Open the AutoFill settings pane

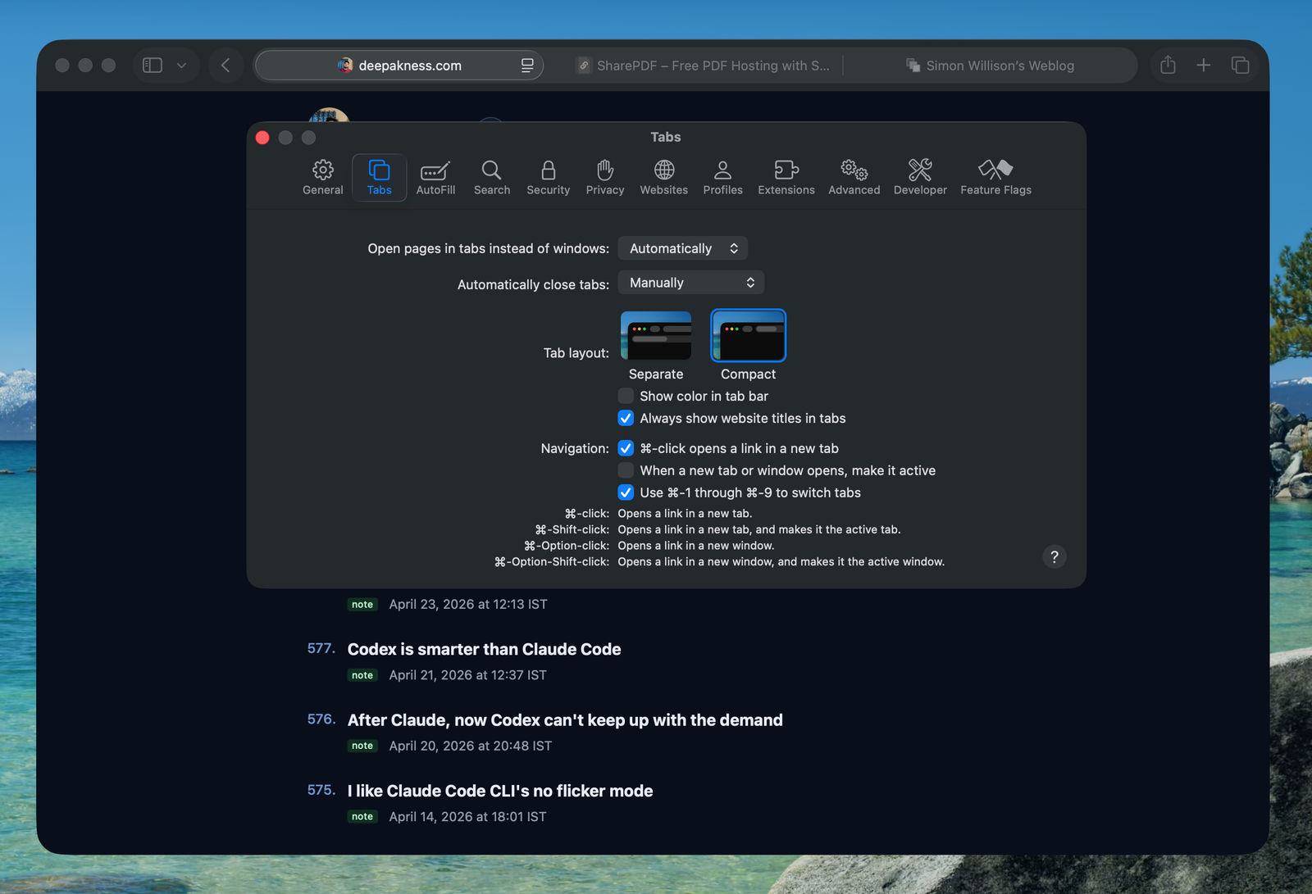pyautogui.click(x=435, y=177)
